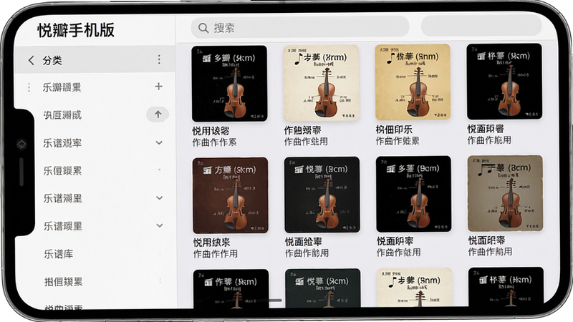
Task: Select the 分类 header label
Action: click(52, 60)
